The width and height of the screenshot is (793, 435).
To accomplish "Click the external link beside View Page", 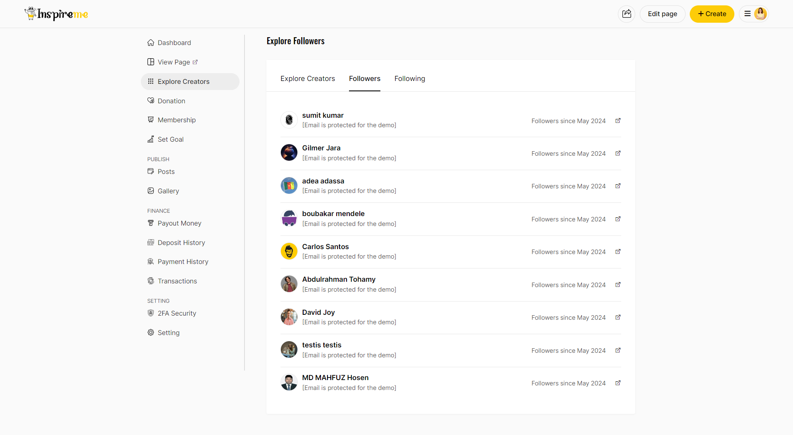I will point(195,62).
